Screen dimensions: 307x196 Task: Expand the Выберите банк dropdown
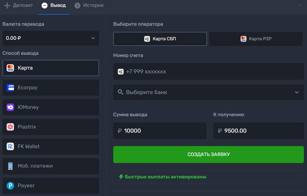(207, 92)
